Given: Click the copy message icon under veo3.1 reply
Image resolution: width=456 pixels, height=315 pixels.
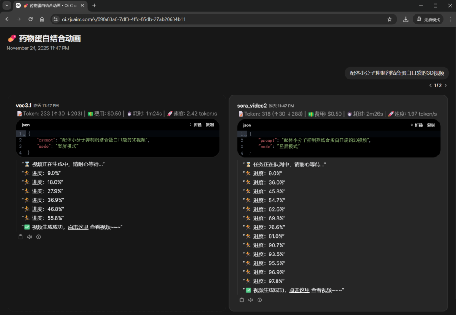Looking at the screenshot, I should click(x=20, y=236).
